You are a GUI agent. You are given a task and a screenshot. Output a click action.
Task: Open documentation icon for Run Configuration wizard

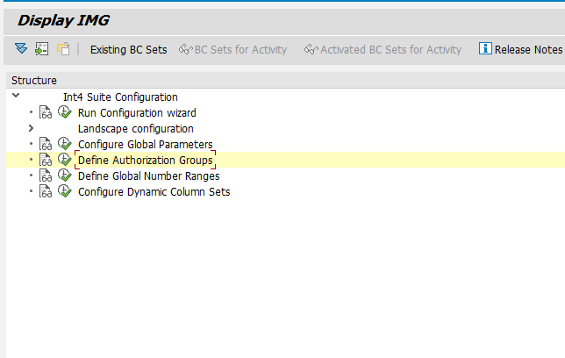pyautogui.click(x=46, y=112)
